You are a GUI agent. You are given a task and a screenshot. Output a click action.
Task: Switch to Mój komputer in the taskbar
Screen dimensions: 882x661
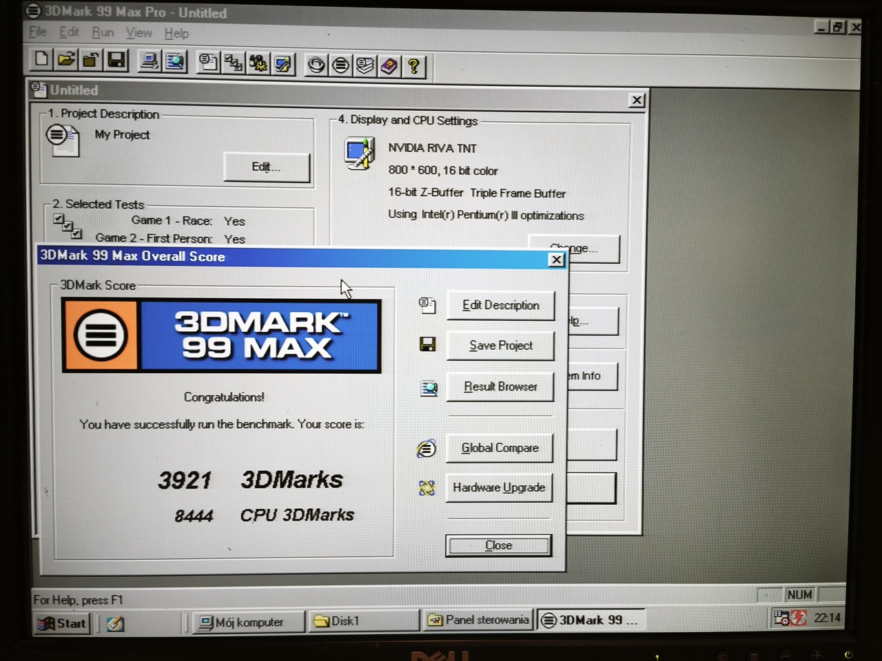coord(247,622)
